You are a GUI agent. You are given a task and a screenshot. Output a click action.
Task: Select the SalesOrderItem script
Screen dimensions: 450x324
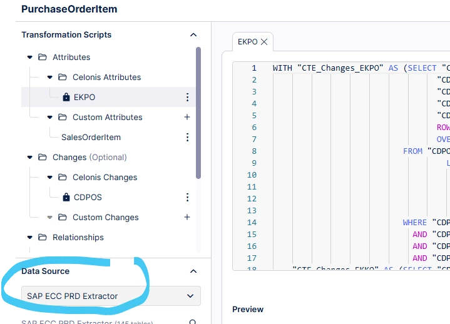pos(91,138)
